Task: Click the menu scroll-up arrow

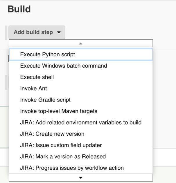Action: click(x=81, y=44)
